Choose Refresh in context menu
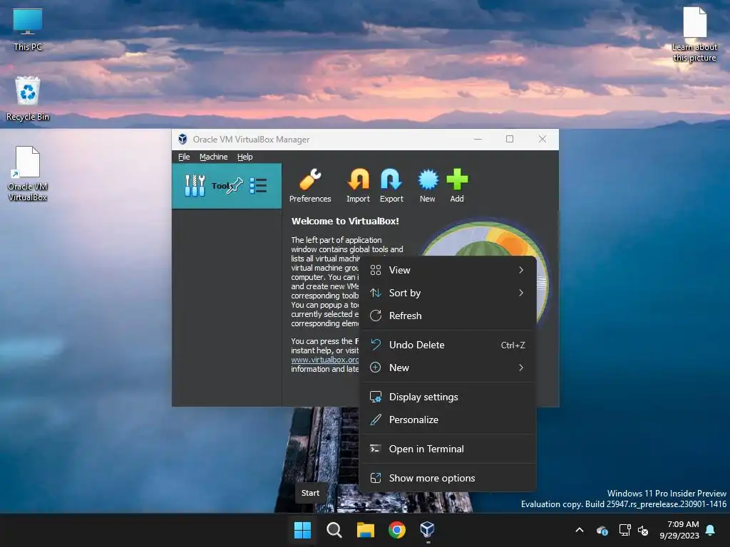The height and width of the screenshot is (547, 730). point(448,316)
